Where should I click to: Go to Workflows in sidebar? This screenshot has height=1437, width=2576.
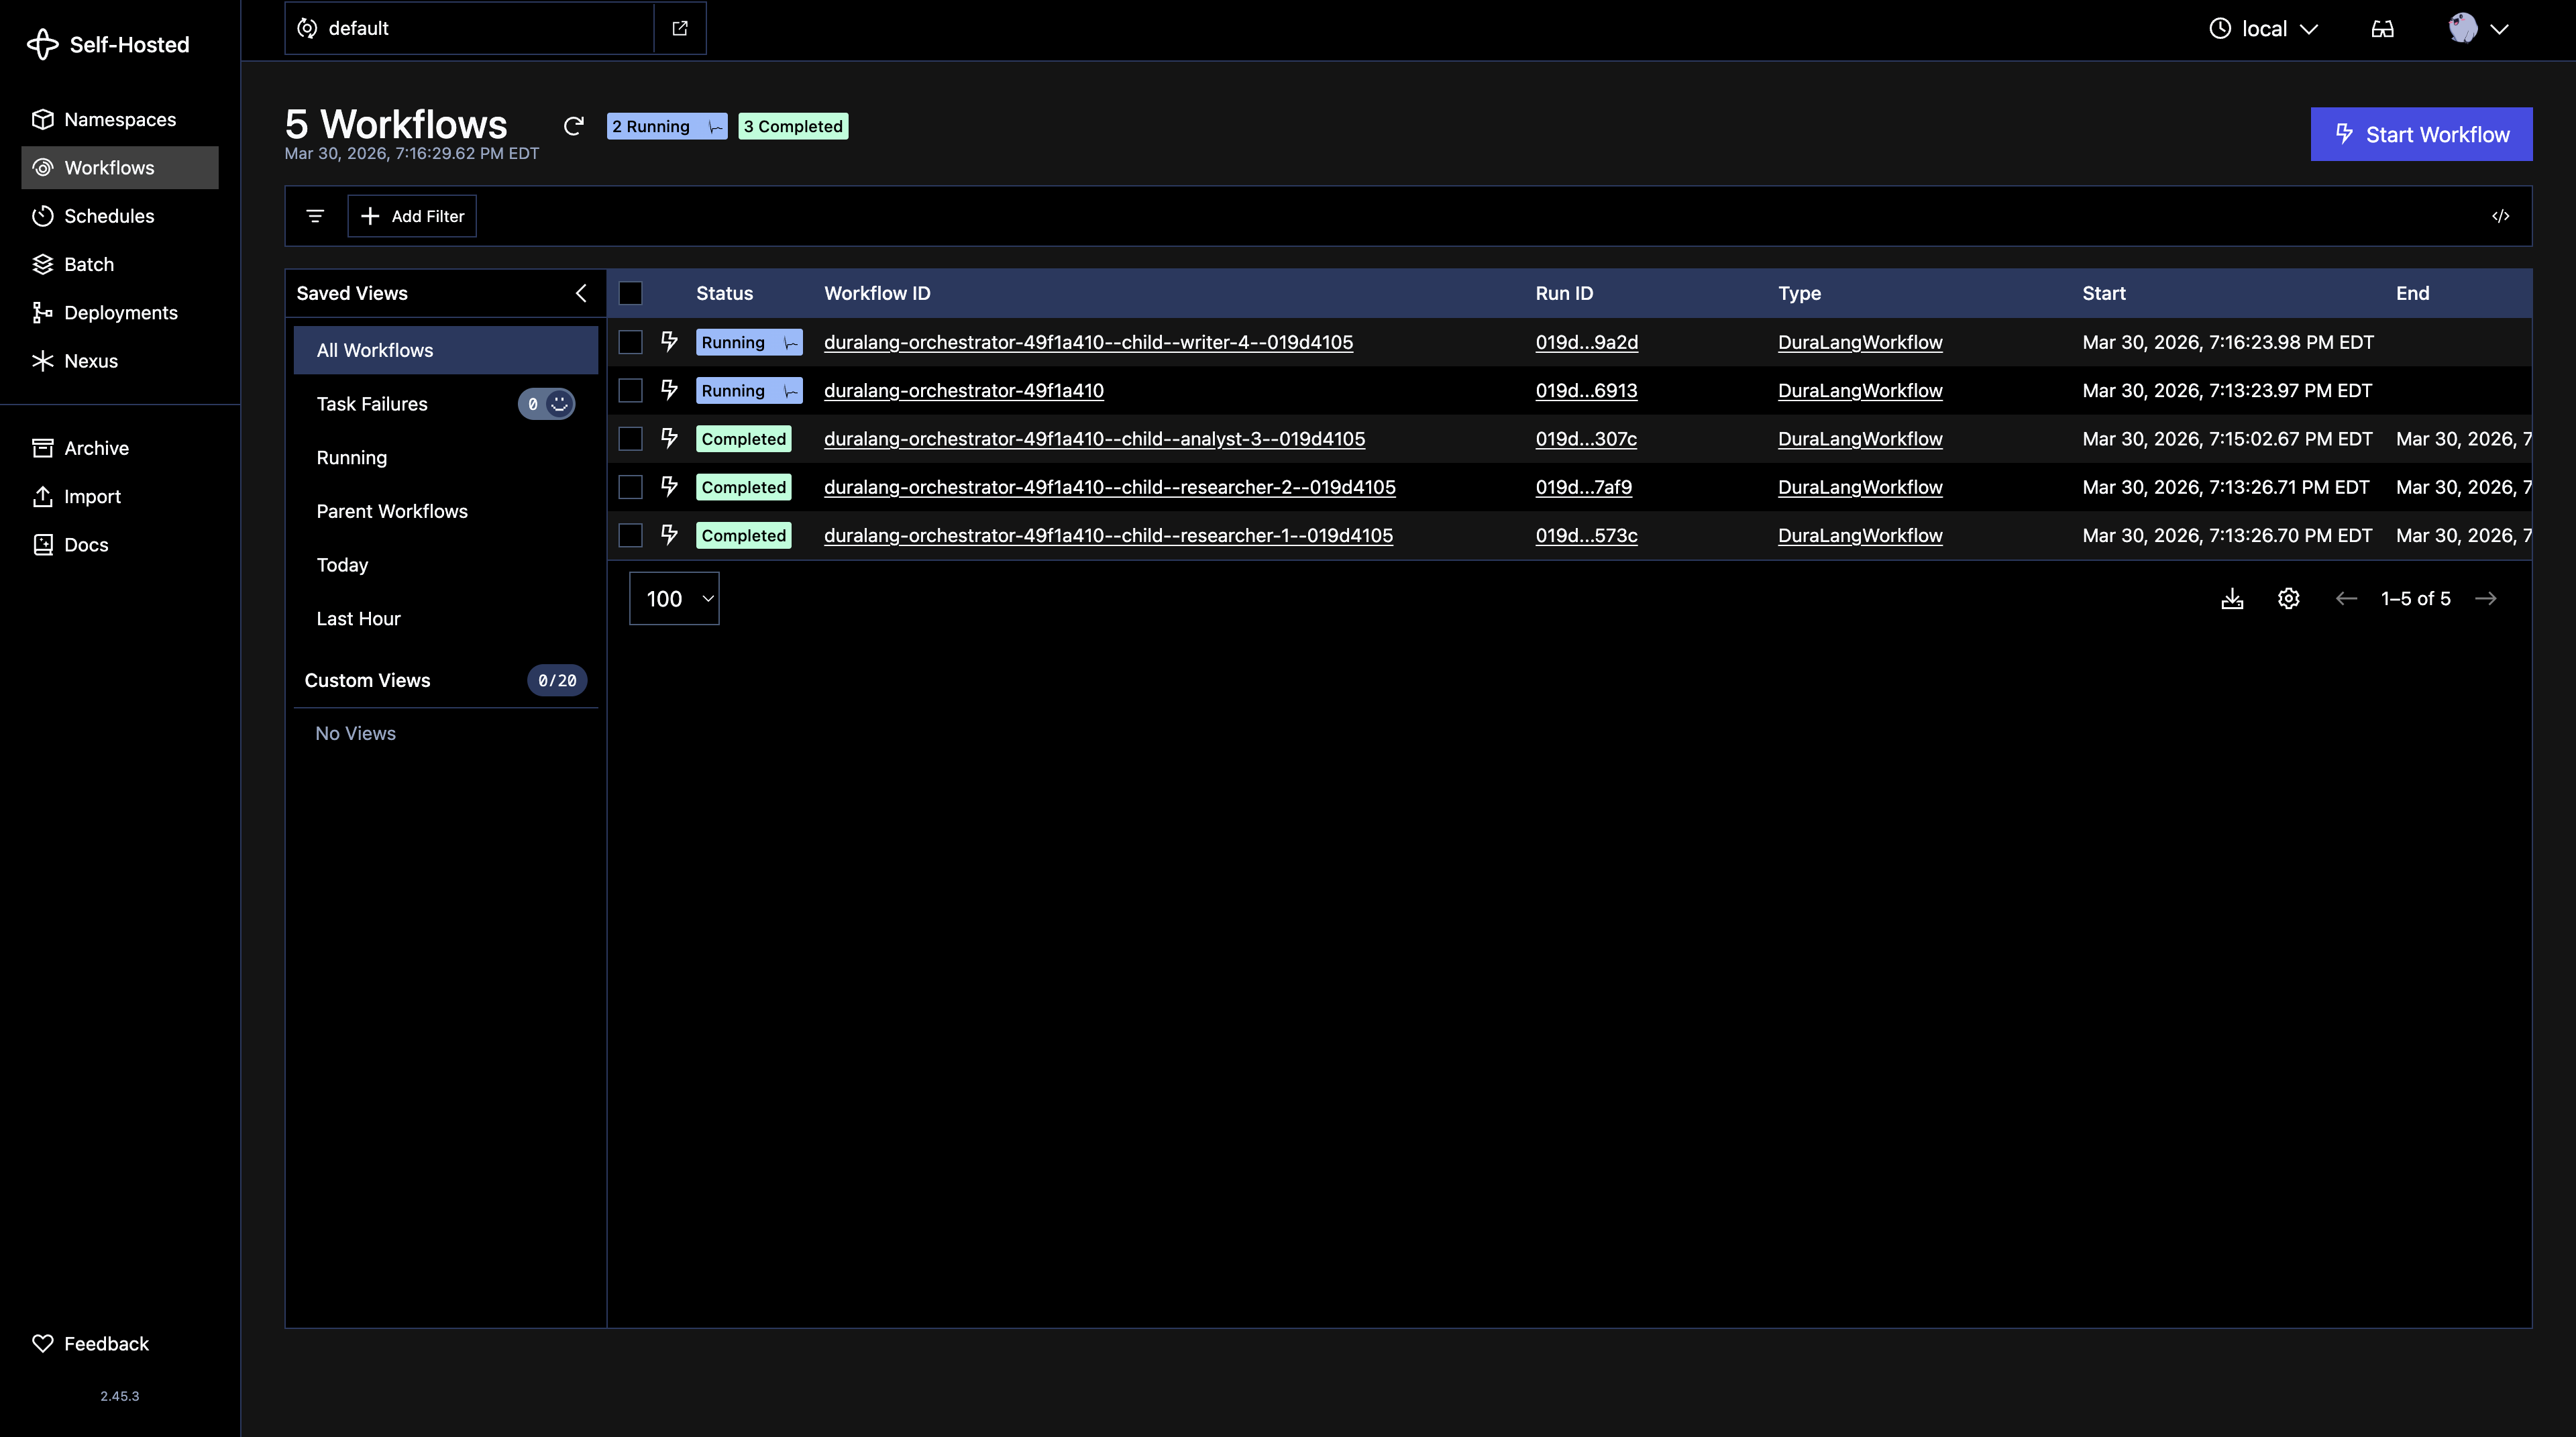coord(120,168)
